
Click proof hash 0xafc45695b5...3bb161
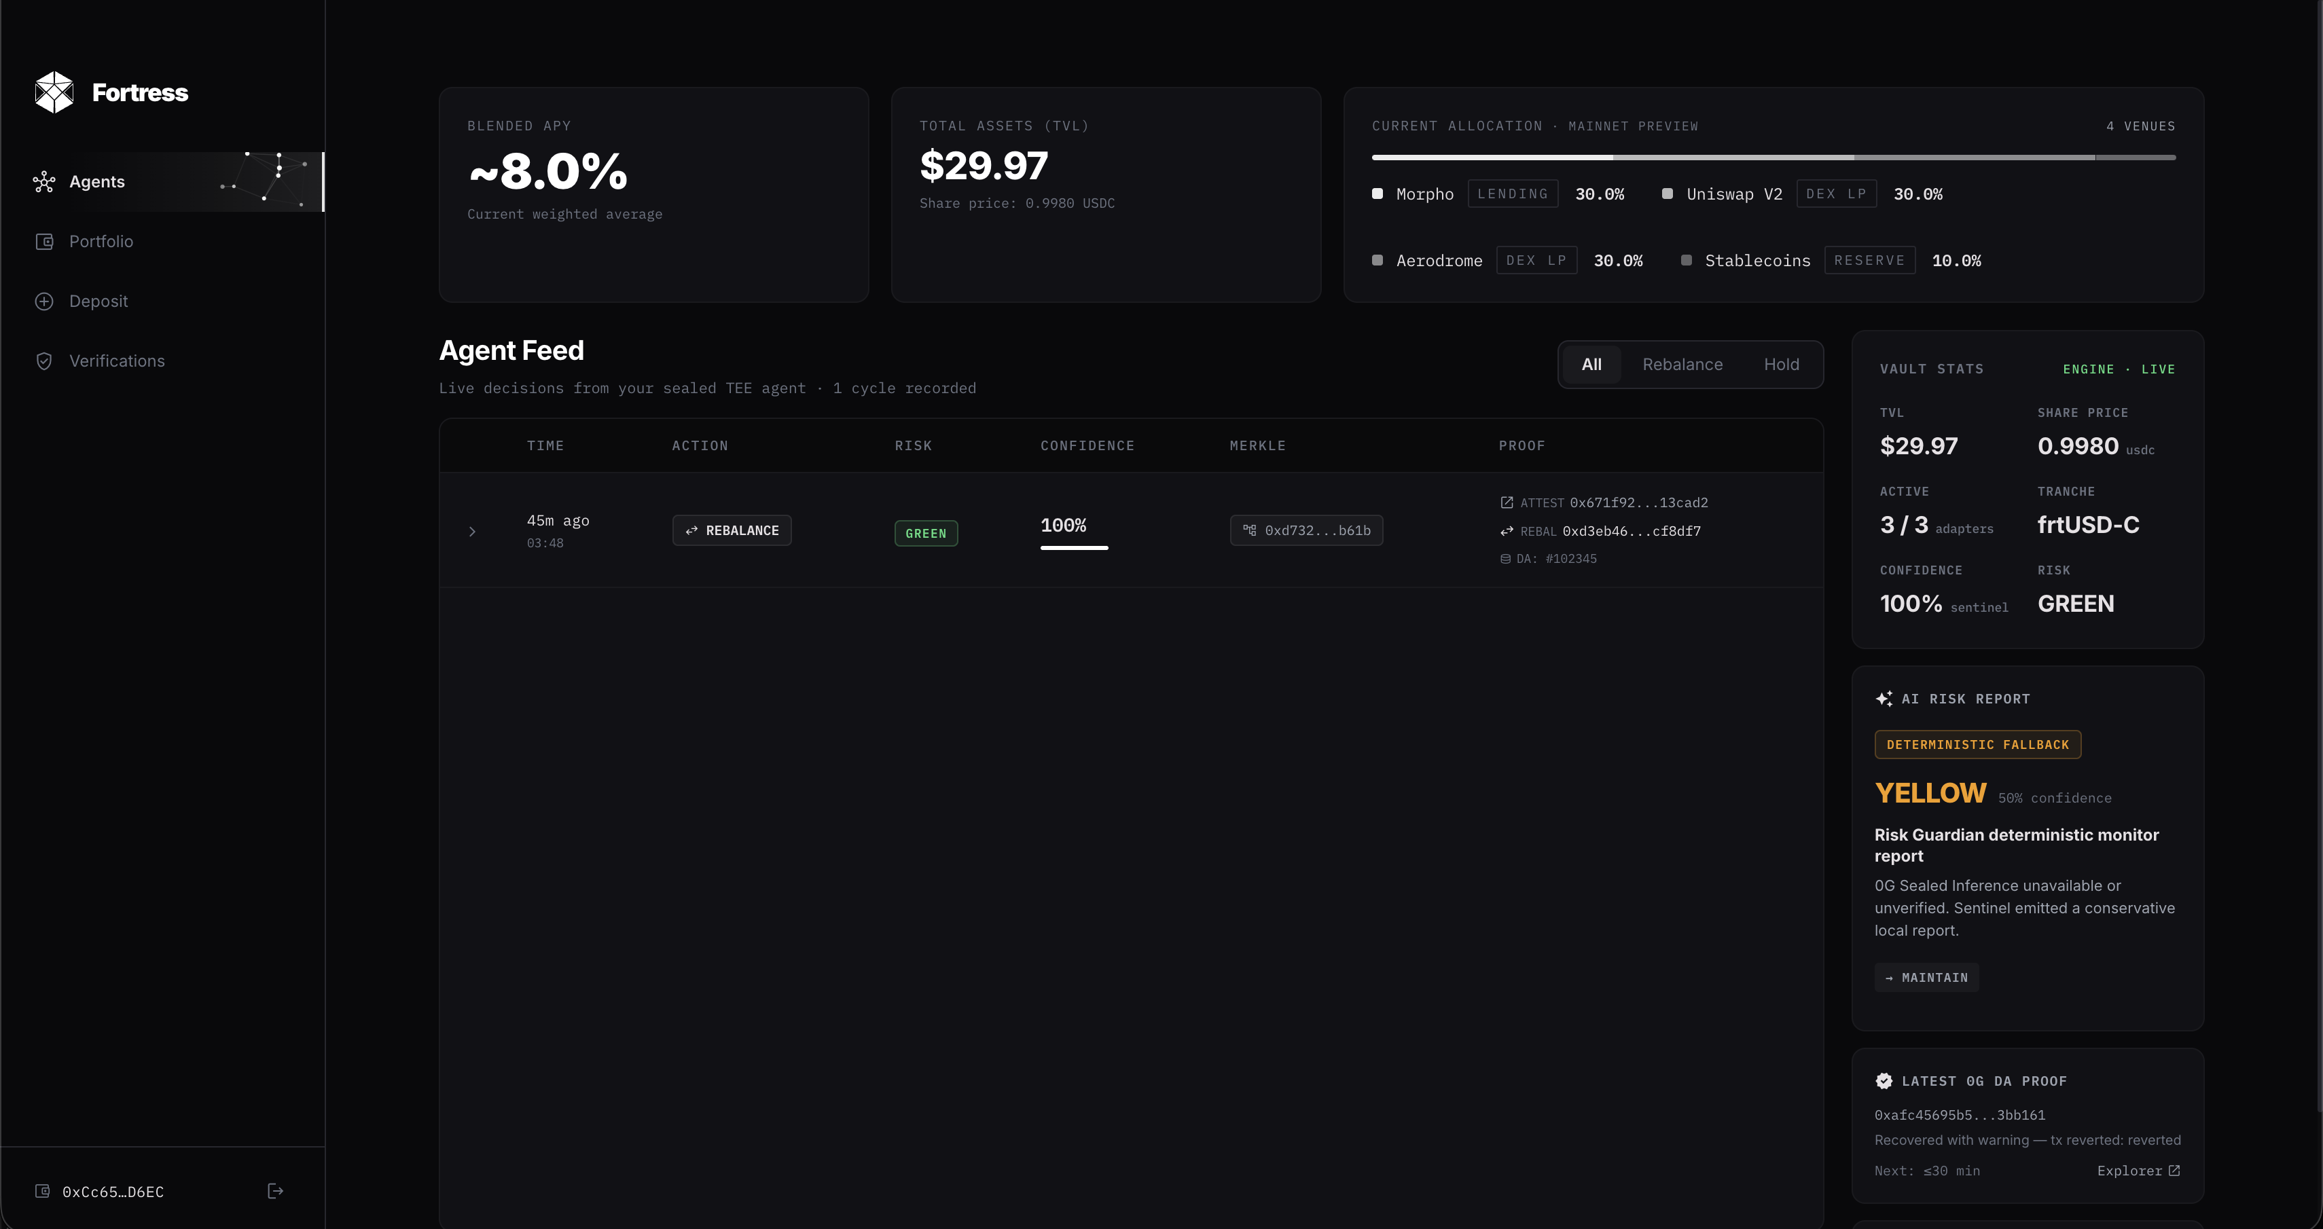click(1960, 1116)
